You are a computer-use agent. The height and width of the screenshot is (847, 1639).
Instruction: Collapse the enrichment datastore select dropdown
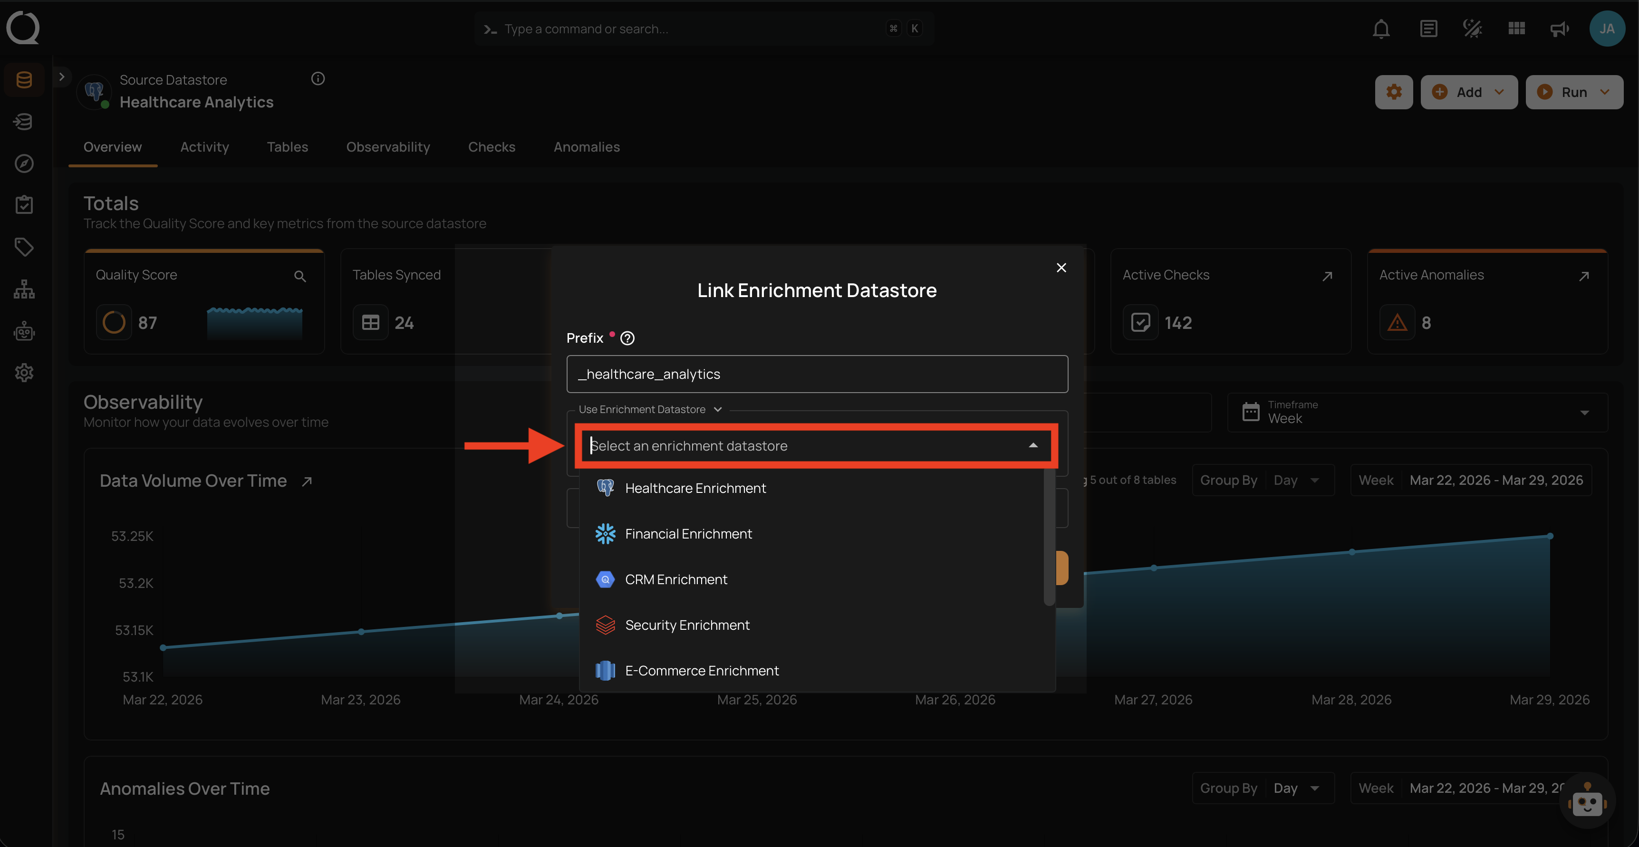[x=1032, y=445]
